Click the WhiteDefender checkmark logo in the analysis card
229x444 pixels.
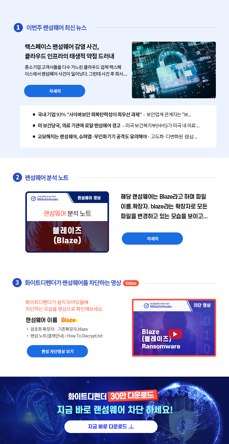click(x=34, y=198)
